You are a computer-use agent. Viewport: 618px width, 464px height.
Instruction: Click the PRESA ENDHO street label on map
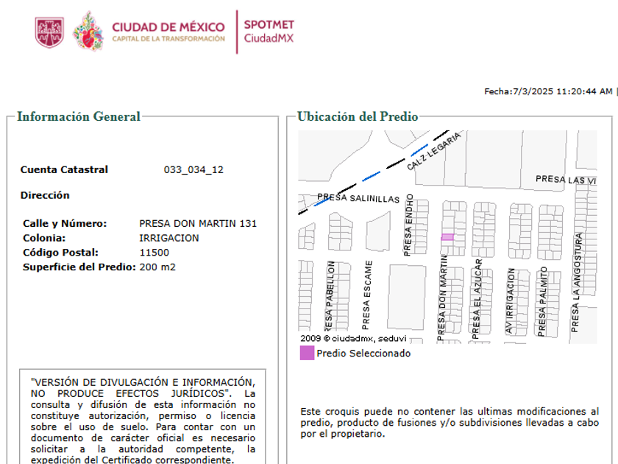coord(409,225)
